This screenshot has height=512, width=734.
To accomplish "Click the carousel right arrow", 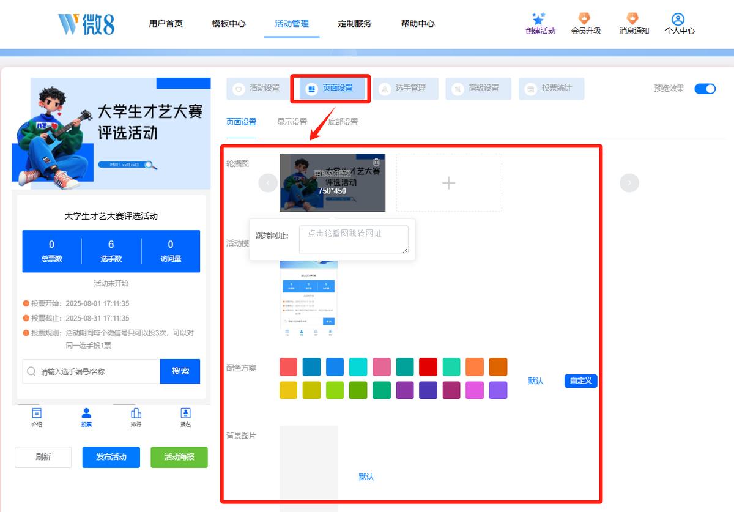I will tap(629, 183).
